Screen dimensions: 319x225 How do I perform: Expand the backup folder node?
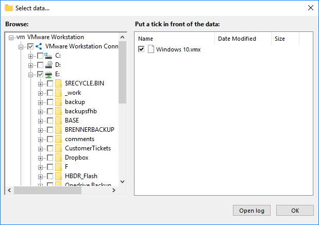tap(40, 102)
